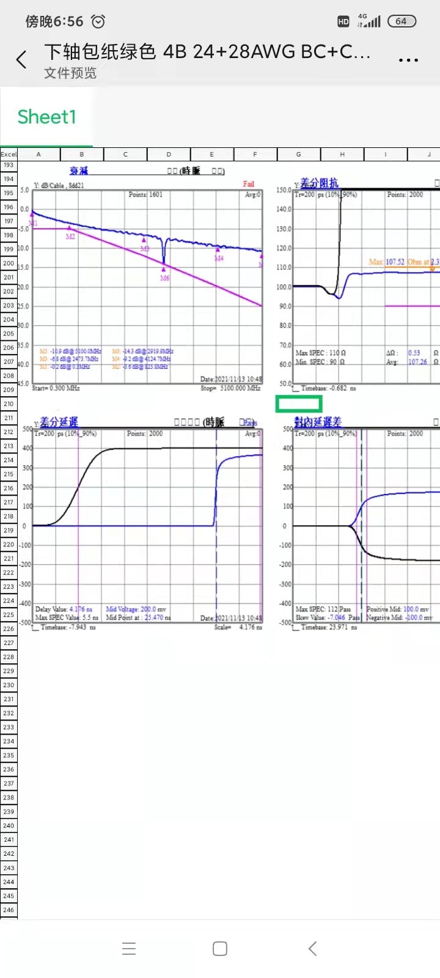Image resolution: width=440 pixels, height=978 pixels.
Task: Tap the back arrow in header
Action: click(x=22, y=60)
